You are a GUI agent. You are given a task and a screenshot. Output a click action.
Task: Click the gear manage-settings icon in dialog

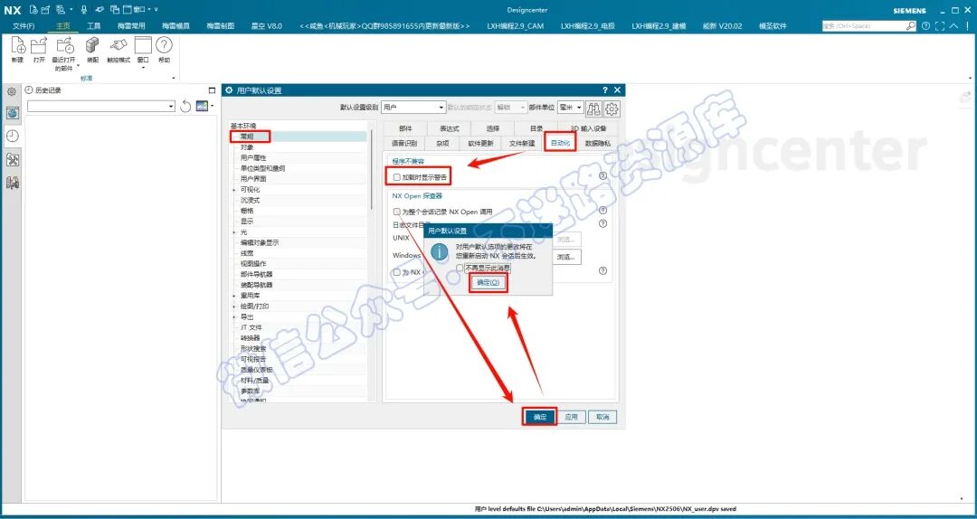(612, 109)
